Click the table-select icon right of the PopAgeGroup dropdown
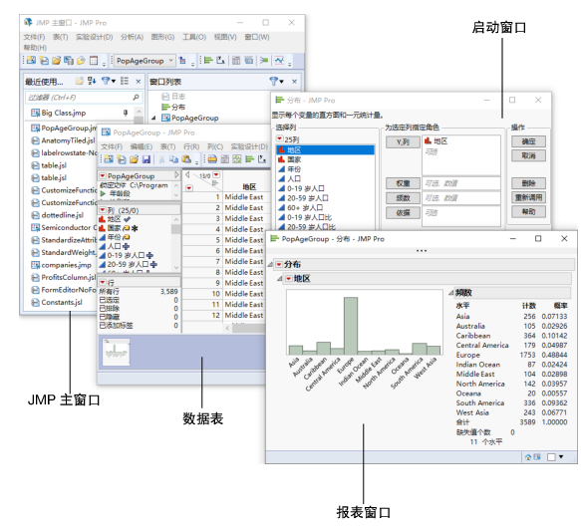 (x=182, y=60)
